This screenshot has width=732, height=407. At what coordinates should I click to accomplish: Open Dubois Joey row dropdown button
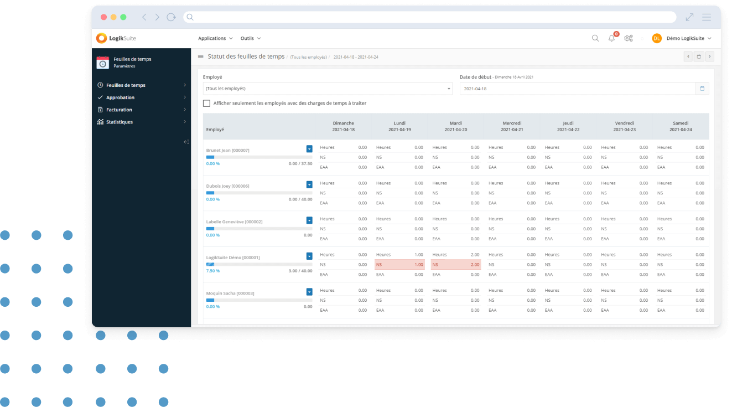[309, 184]
